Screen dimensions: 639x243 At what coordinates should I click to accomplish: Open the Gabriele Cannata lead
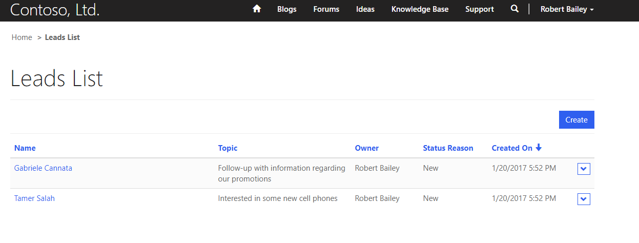coord(43,168)
